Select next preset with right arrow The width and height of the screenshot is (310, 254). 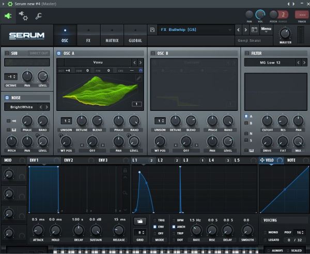pyautogui.click(x=246, y=30)
